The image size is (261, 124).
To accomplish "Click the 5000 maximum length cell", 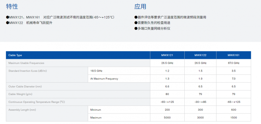I will tap(167, 117).
